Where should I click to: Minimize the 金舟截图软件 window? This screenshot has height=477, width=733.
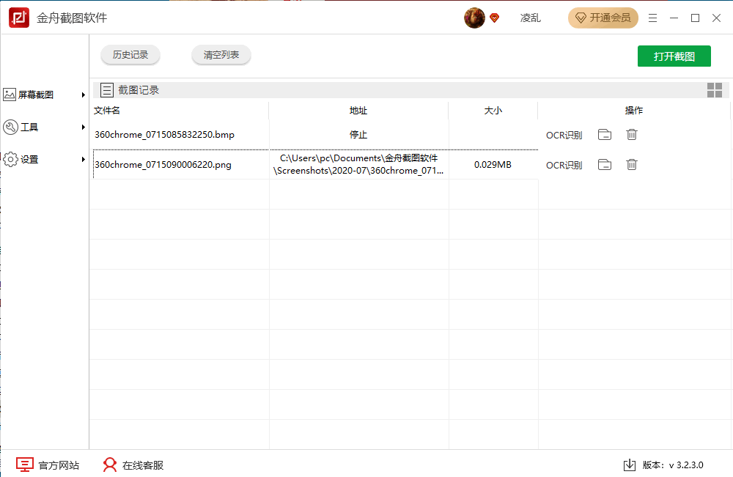point(674,18)
